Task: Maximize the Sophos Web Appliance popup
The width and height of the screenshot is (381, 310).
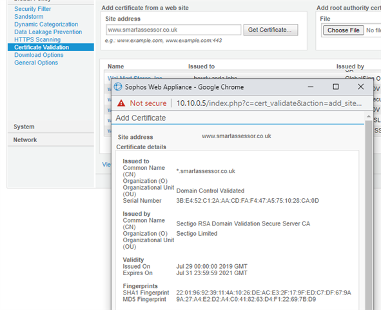Action: pos(336,87)
